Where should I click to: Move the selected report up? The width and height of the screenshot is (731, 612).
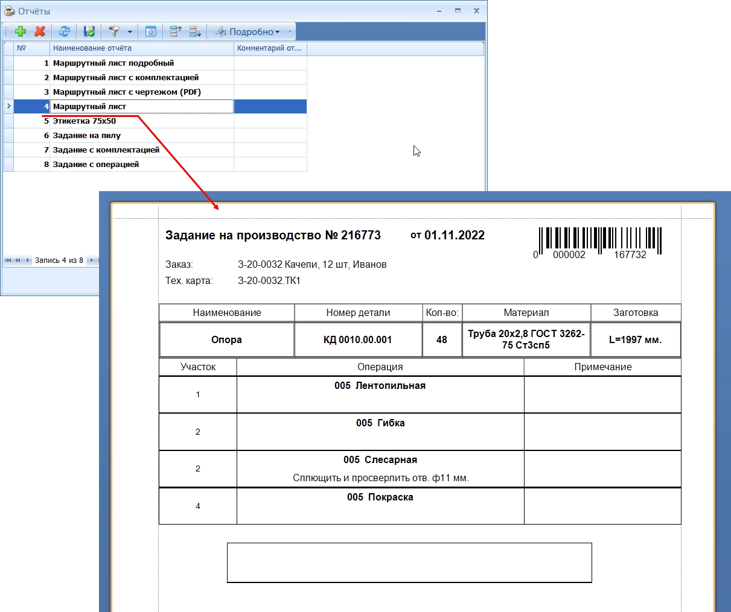176,31
